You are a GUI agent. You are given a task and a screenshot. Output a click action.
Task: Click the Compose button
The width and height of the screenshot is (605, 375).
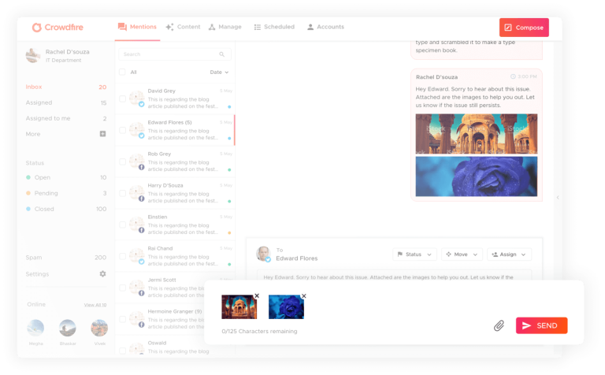(x=524, y=28)
